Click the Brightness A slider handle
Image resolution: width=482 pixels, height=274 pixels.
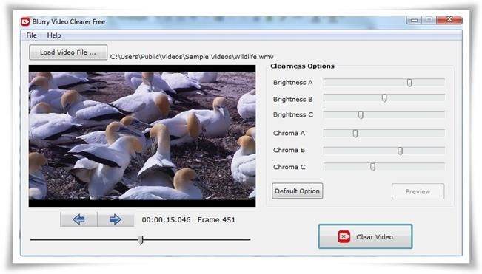click(x=409, y=83)
